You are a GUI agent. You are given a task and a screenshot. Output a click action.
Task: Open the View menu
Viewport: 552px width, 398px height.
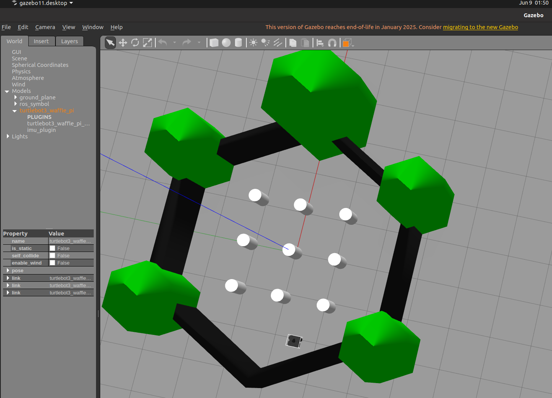(69, 27)
